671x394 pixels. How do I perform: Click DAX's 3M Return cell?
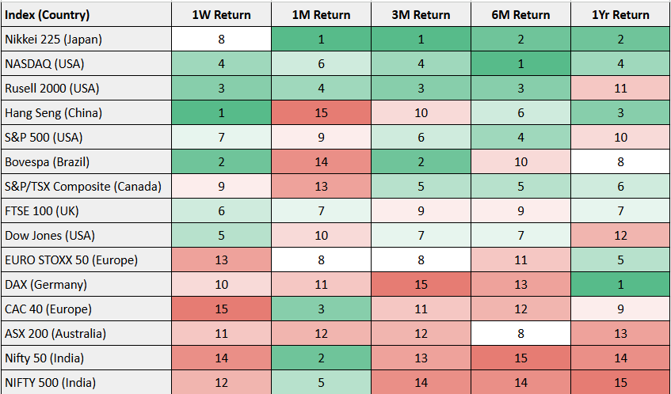421,285
